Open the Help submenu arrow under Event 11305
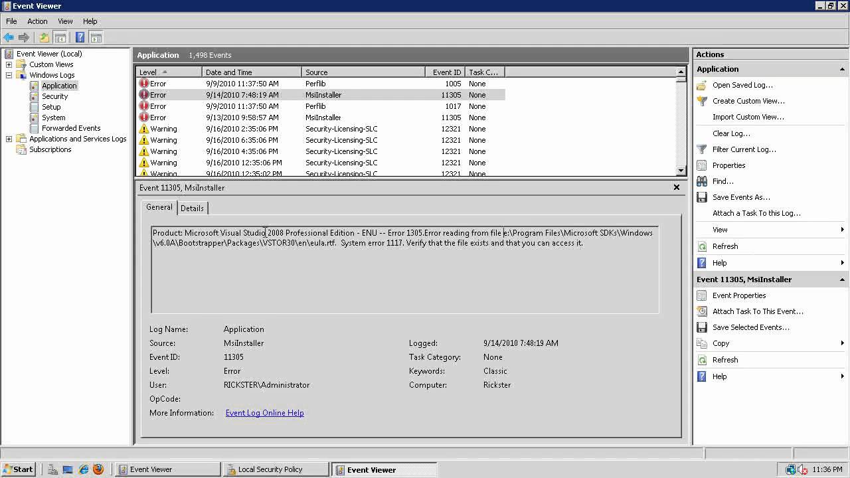 coord(842,376)
